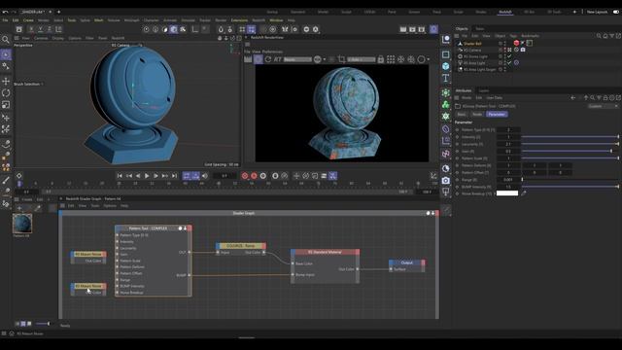
Task: Add a Light object from side palette
Action: (446, 192)
